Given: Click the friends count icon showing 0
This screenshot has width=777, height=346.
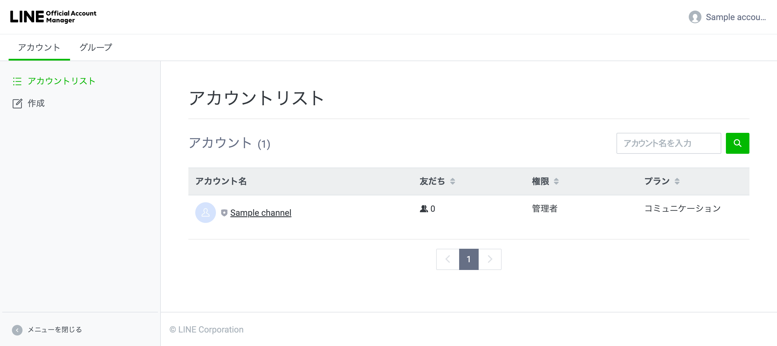Looking at the screenshot, I should [424, 209].
